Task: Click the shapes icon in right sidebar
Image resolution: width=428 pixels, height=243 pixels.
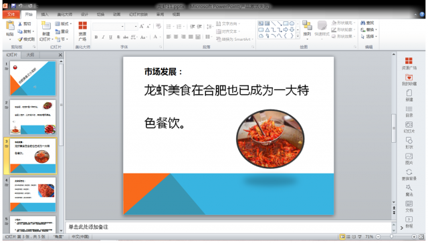Action: [x=409, y=140]
